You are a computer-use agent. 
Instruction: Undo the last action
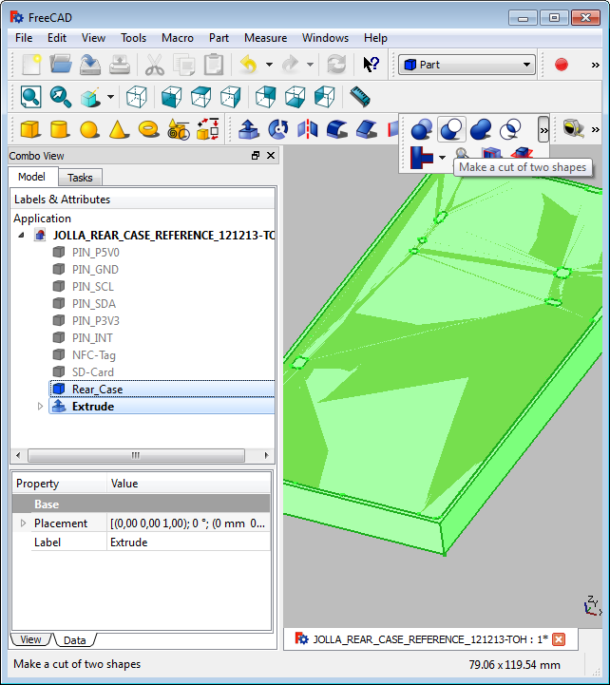pyautogui.click(x=249, y=65)
